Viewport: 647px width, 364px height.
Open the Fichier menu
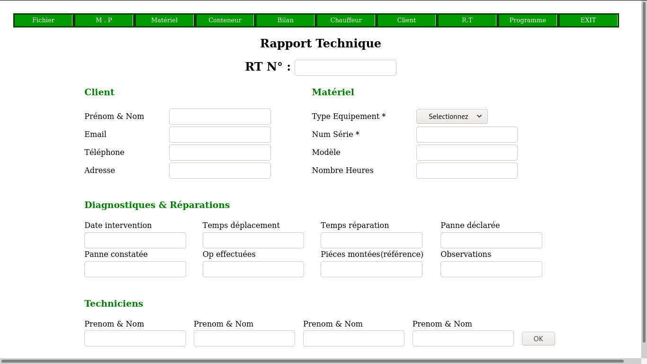point(43,20)
